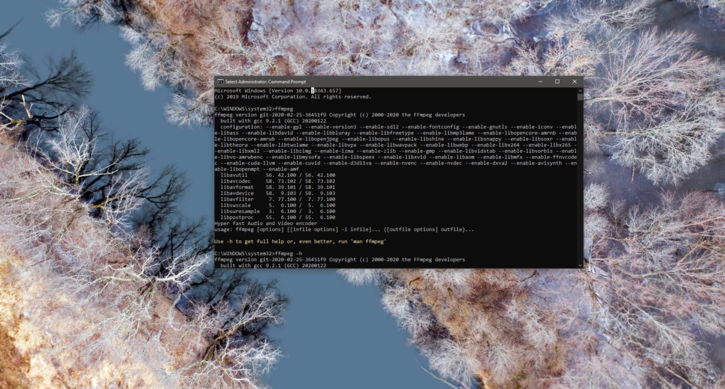This screenshot has height=389, width=725.
Task: Minimize the Command Prompt window
Action: pos(541,81)
